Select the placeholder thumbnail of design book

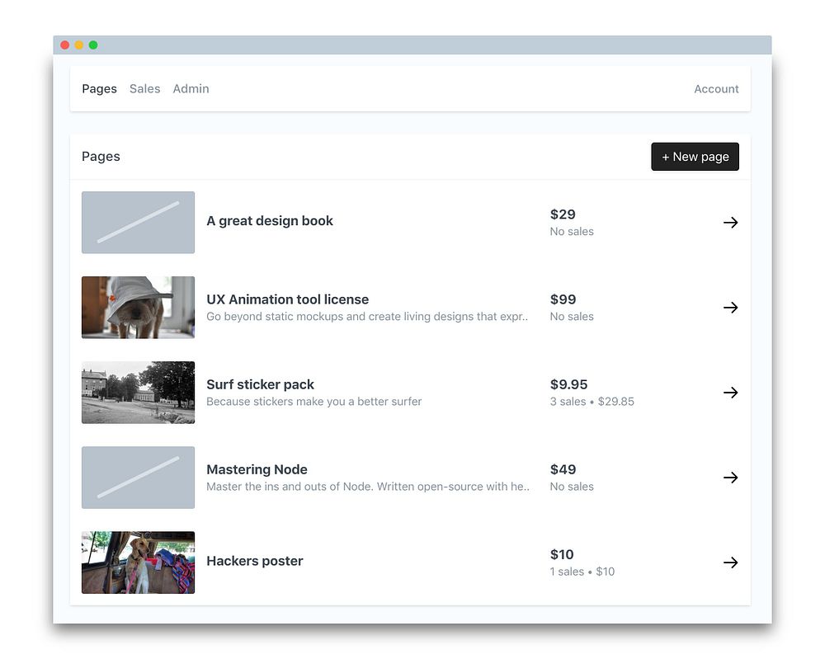(138, 223)
